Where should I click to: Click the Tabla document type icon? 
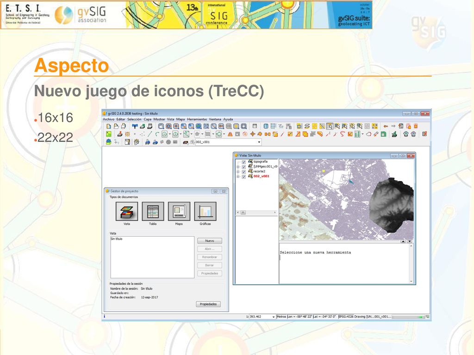153,211
